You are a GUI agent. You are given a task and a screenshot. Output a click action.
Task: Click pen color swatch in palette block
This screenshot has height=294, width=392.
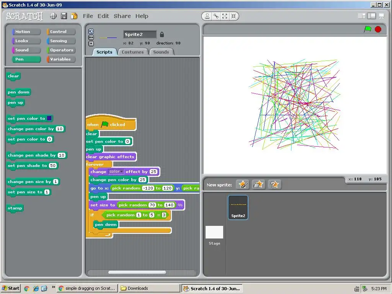pos(49,118)
